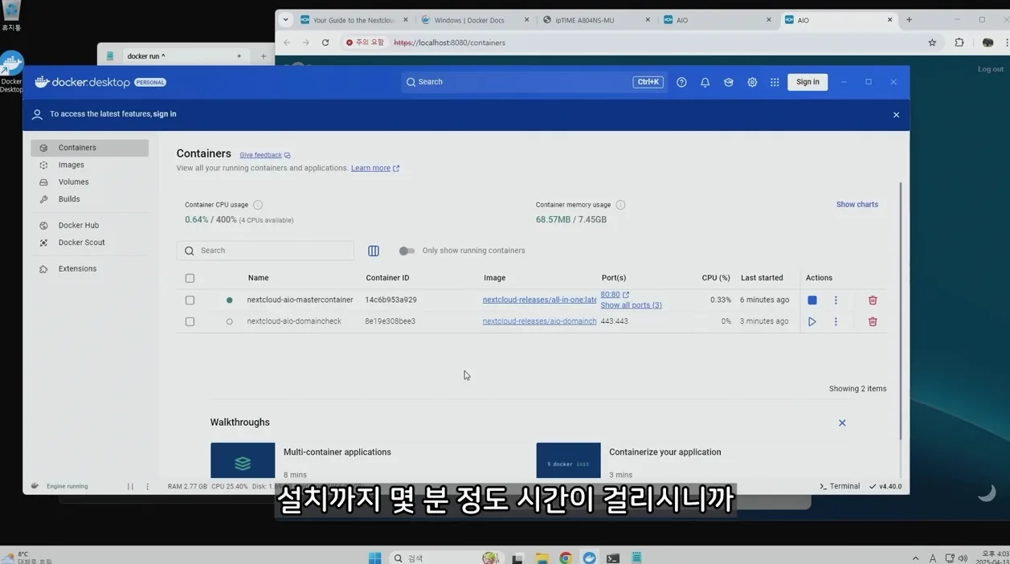This screenshot has width=1010, height=564.
Task: Open the Extensions section in sidebar
Action: (89, 269)
